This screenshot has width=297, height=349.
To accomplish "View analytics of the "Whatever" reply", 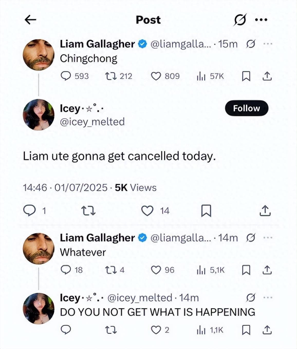I will point(201,270).
